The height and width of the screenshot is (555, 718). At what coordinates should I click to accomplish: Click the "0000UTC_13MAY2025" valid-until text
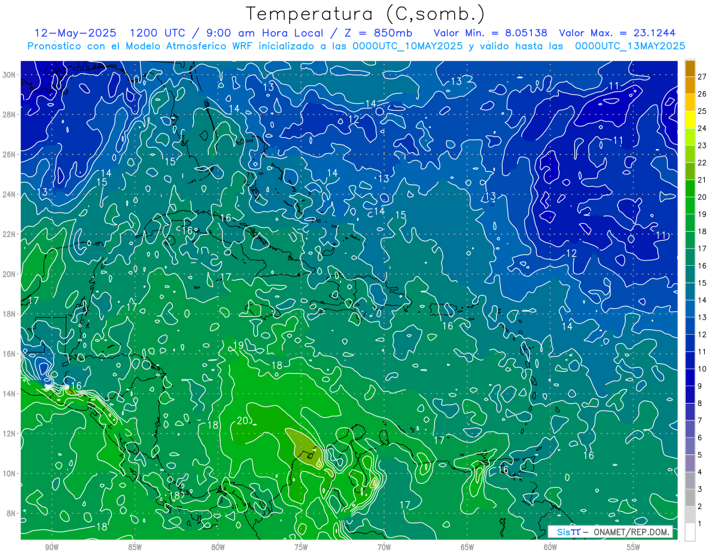coord(630,46)
